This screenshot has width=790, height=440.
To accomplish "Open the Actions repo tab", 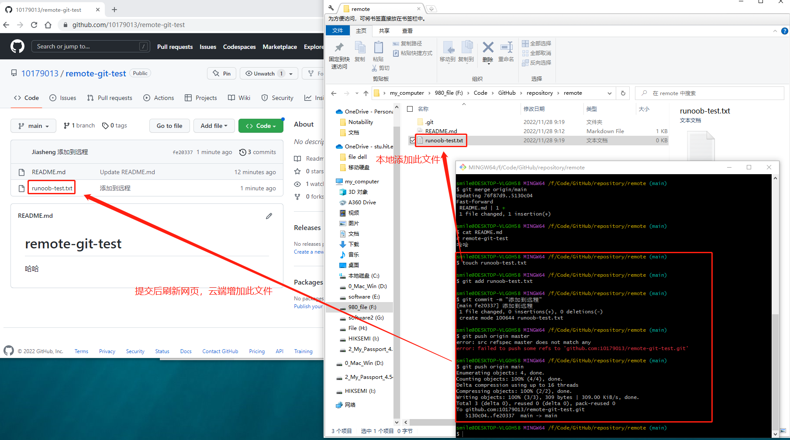I will (159, 98).
